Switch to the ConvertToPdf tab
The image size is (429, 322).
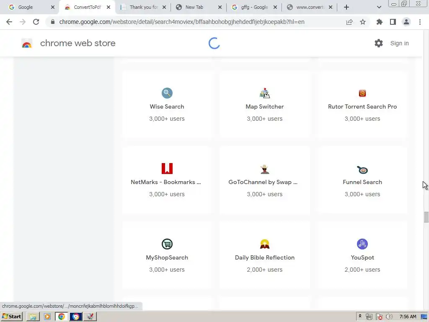[x=87, y=7]
